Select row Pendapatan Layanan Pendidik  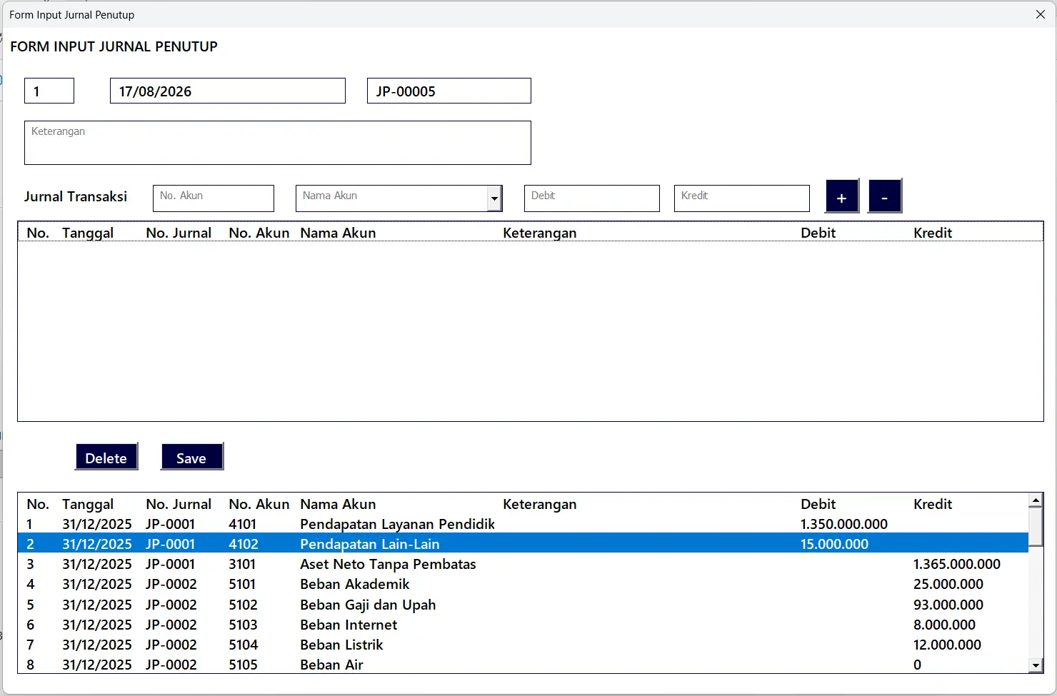(523, 524)
